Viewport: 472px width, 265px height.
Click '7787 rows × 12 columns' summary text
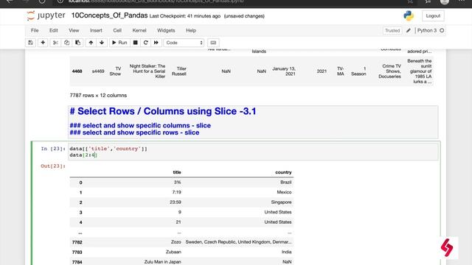[x=98, y=95]
